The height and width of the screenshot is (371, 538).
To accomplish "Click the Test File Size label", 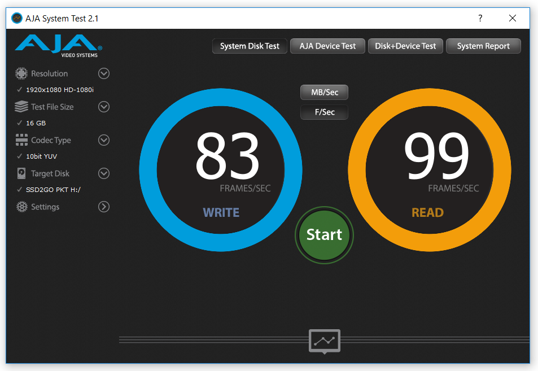I will click(x=52, y=107).
